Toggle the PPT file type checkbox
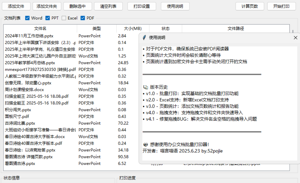The width and height of the screenshot is (300, 183). (48, 18)
